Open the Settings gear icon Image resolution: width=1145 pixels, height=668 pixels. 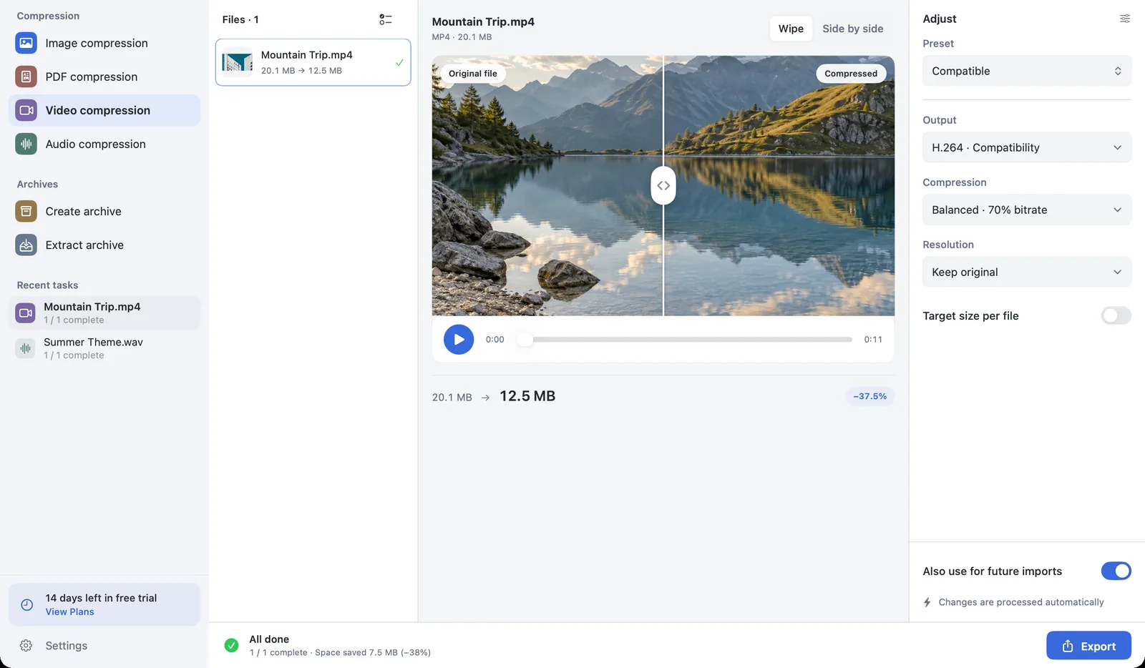tap(26, 646)
